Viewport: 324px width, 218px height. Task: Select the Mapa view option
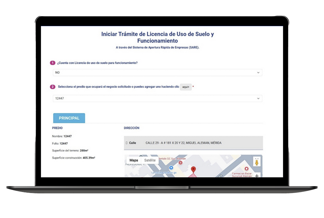coord(134,160)
